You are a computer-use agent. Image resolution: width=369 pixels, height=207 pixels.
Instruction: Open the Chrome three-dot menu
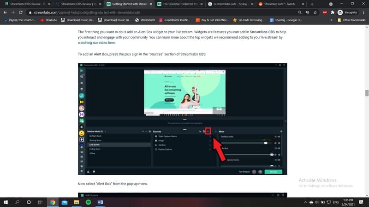click(363, 12)
